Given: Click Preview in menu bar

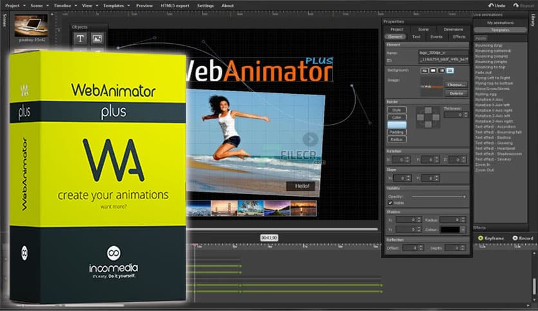Looking at the screenshot, I should pos(144,6).
